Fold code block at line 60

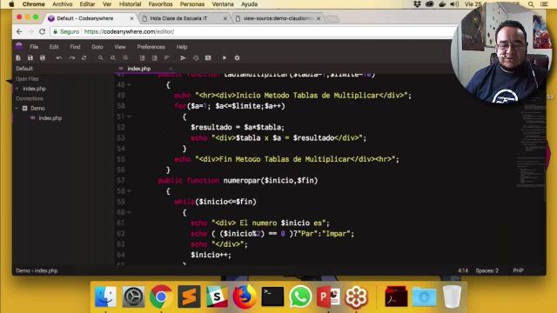click(129, 212)
